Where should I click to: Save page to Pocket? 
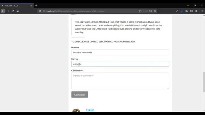click(x=151, y=11)
